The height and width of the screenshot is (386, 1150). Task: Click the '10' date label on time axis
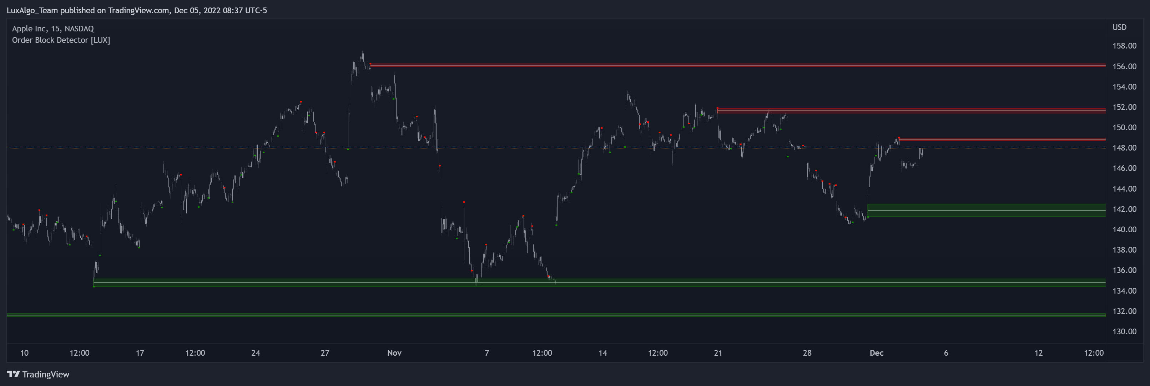24,353
